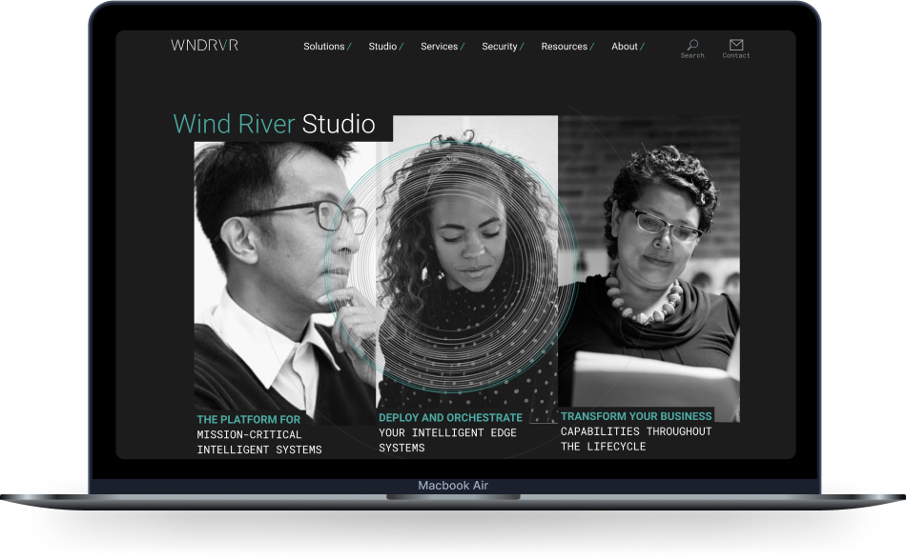The width and height of the screenshot is (906, 560).
Task: Click THE PLATFORM FOR teal label
Action: tap(248, 419)
